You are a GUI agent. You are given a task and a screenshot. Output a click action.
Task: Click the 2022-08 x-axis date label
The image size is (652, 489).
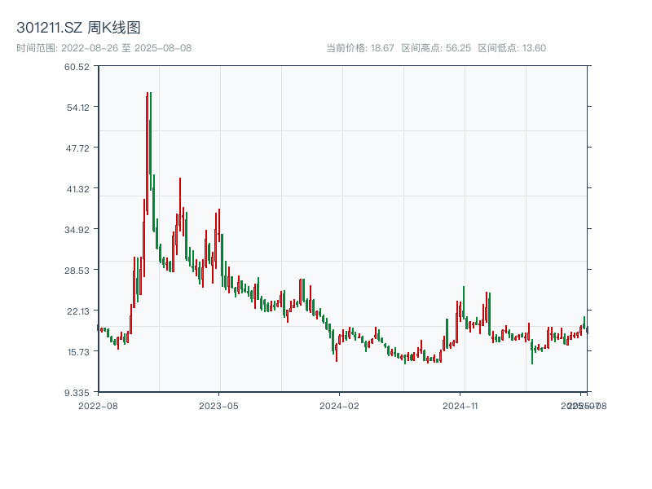tap(97, 405)
